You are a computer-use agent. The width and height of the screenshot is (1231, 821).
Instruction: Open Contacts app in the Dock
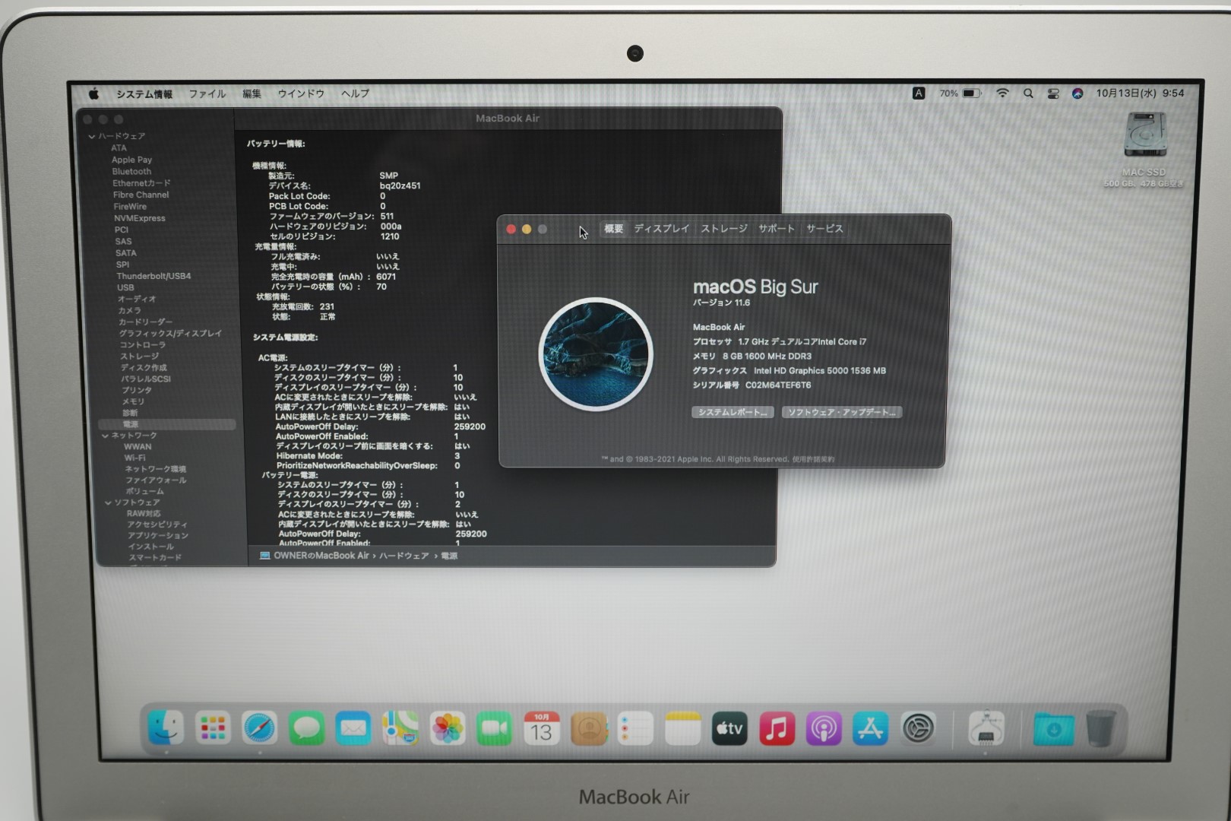(x=589, y=728)
